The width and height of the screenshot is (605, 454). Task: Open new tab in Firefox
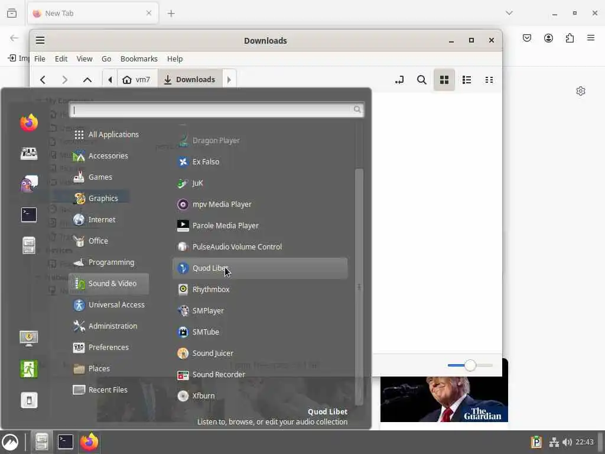171,14
